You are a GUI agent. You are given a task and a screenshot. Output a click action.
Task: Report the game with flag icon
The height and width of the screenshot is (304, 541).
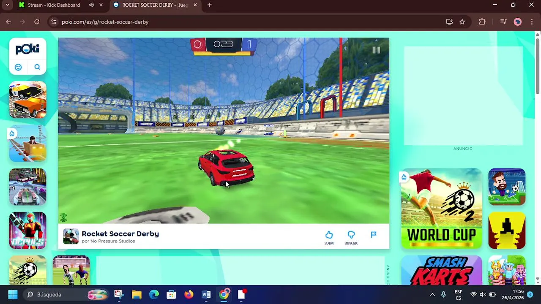tap(374, 235)
